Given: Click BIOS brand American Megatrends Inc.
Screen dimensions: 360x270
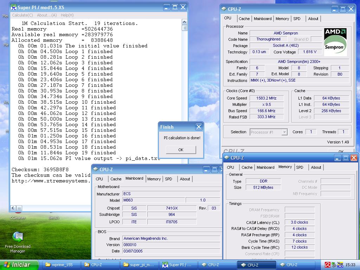Looking at the screenshot, I should click(x=171, y=239).
